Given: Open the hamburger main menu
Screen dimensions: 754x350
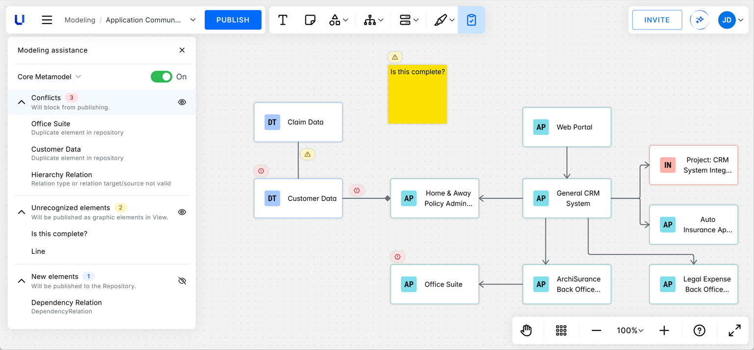Looking at the screenshot, I should click(x=47, y=20).
